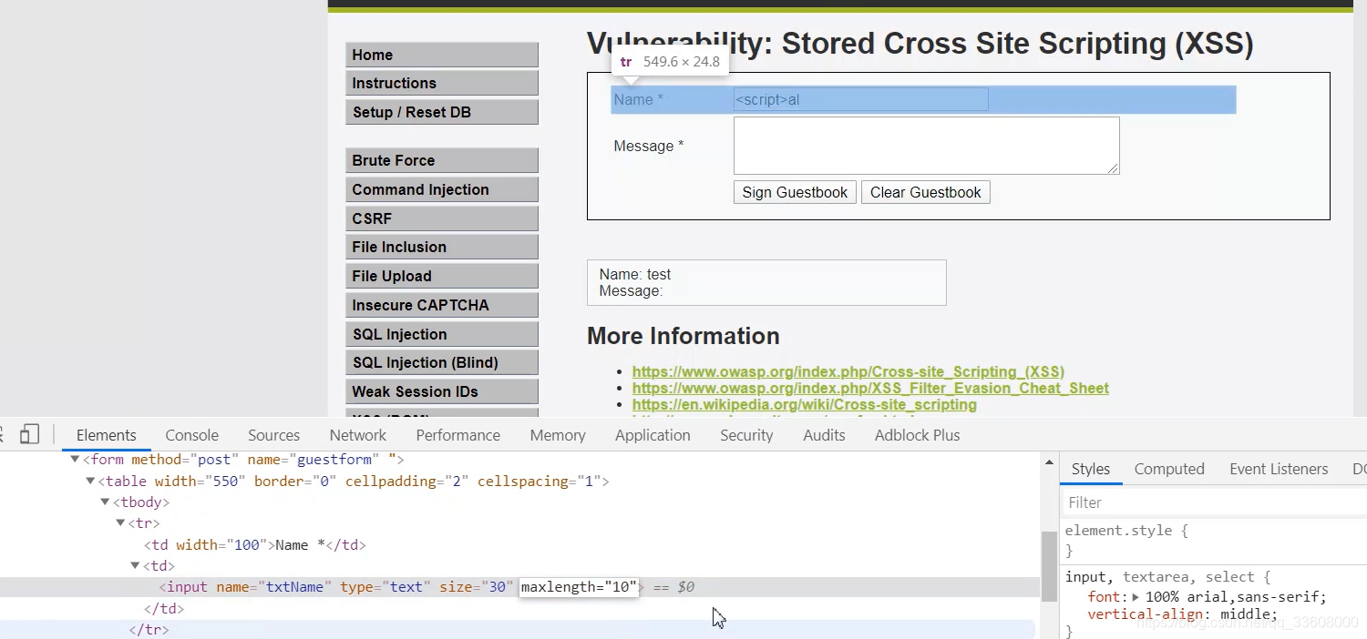This screenshot has height=639, width=1367.
Task: Select the Styles pane tab
Action: [1090, 469]
